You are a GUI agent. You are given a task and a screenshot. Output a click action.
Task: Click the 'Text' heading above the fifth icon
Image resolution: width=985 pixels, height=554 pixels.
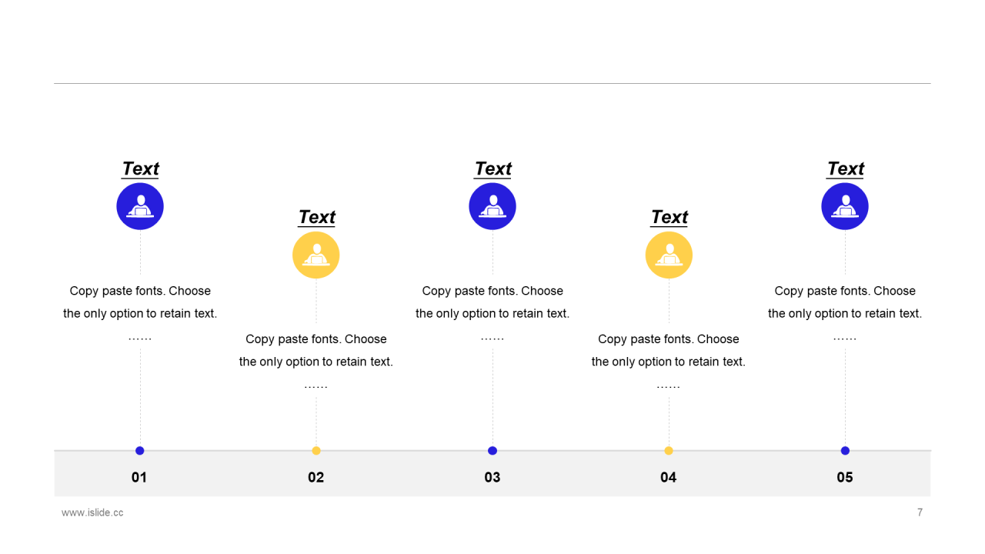point(845,169)
